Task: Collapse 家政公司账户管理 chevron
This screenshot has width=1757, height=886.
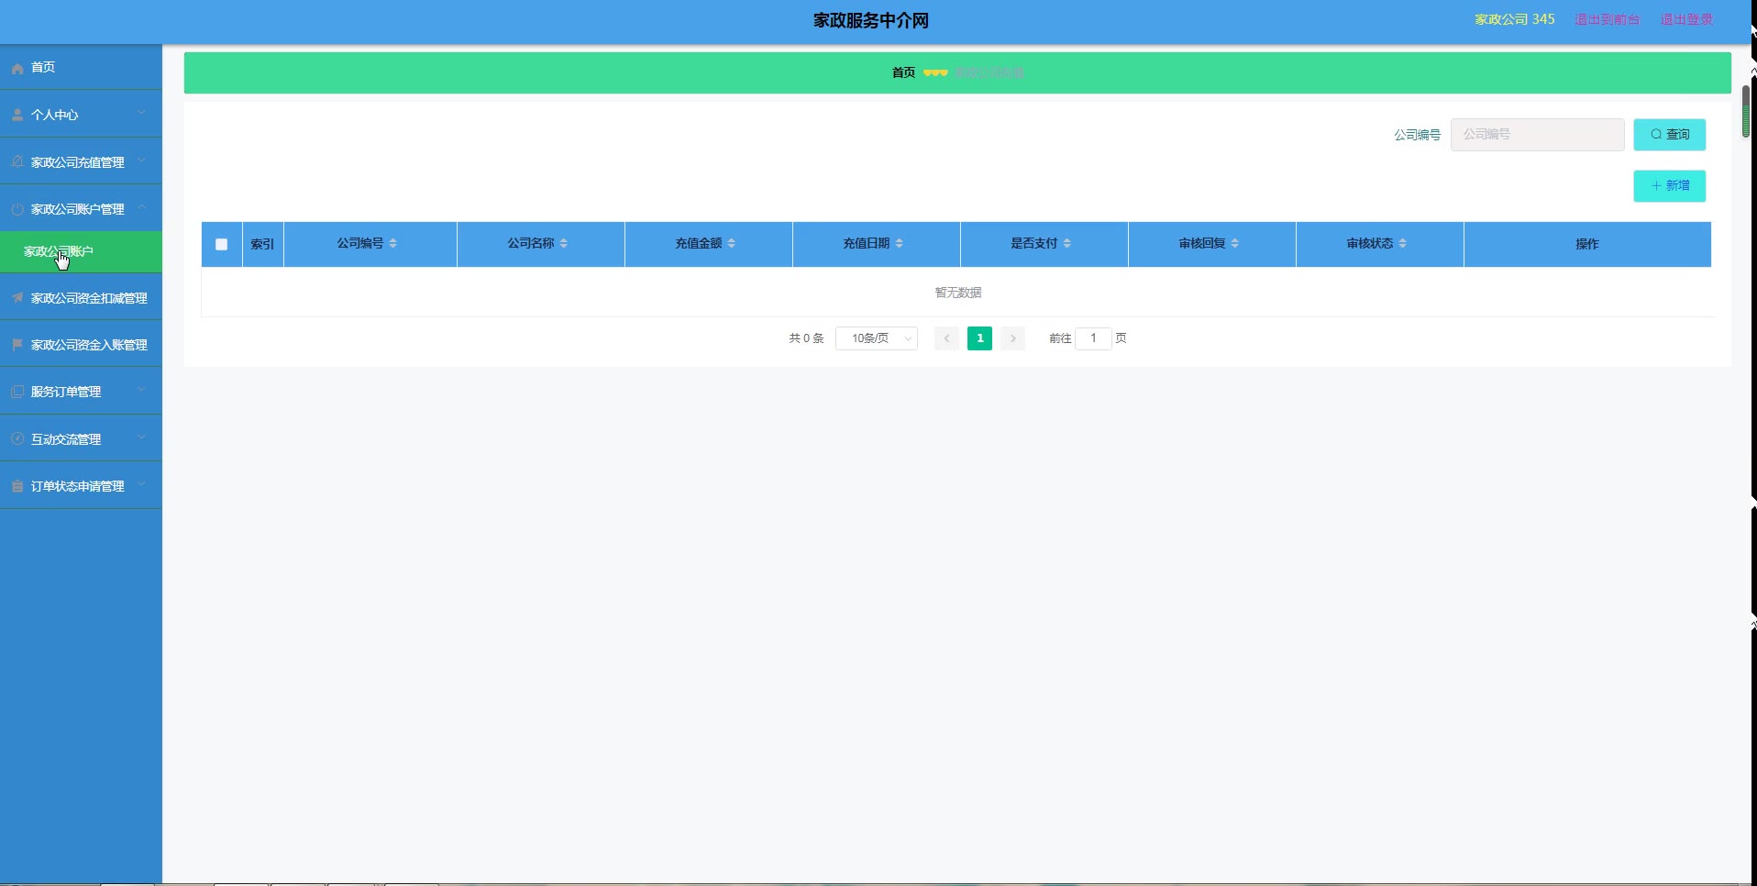Action: [142, 208]
